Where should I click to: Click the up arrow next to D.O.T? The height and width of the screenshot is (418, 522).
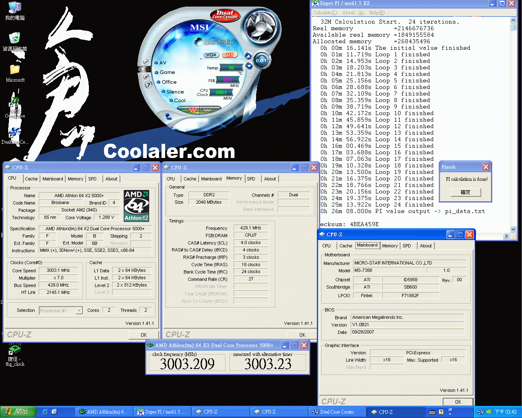pos(248,56)
